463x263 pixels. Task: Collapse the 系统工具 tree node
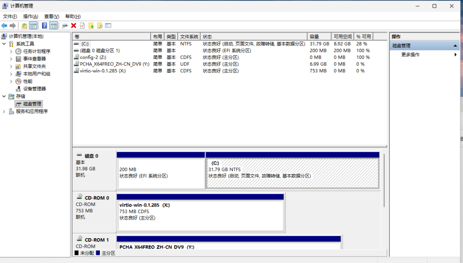point(5,44)
